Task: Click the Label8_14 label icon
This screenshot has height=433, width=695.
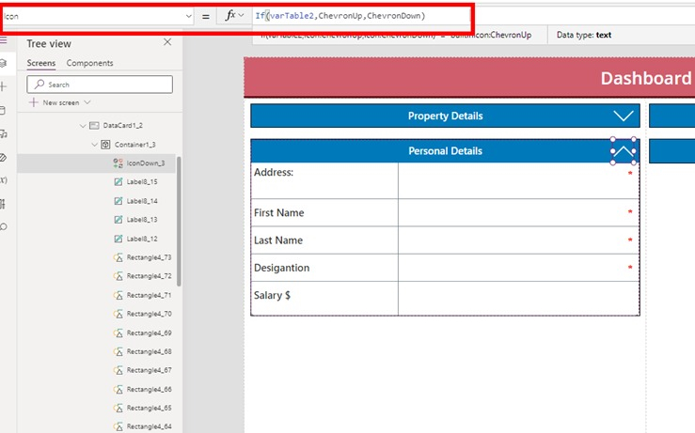Action: pos(118,201)
